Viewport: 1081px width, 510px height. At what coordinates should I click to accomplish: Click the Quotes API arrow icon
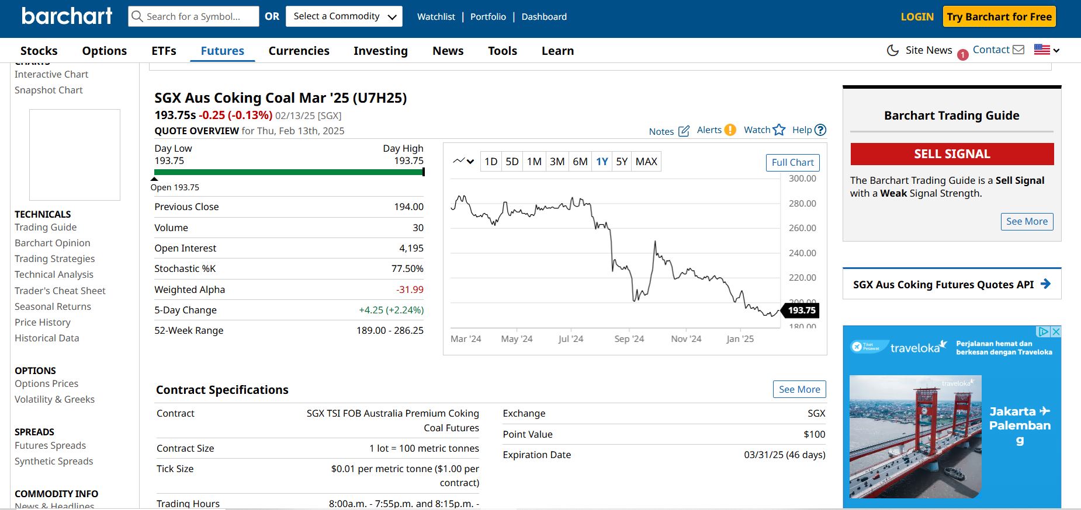[x=1046, y=284]
